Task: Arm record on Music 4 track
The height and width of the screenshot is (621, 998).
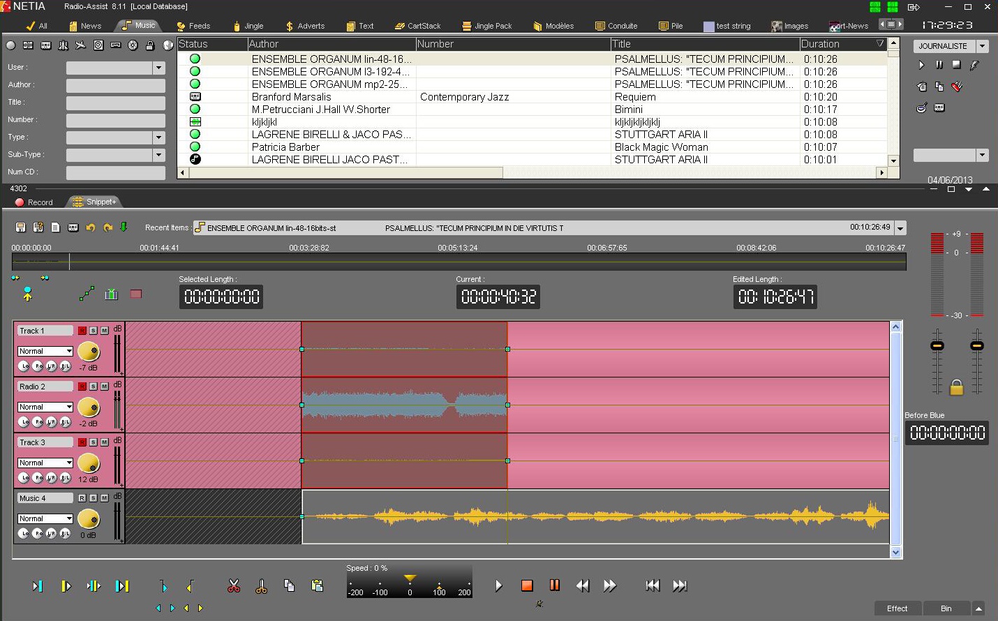Action: (82, 498)
